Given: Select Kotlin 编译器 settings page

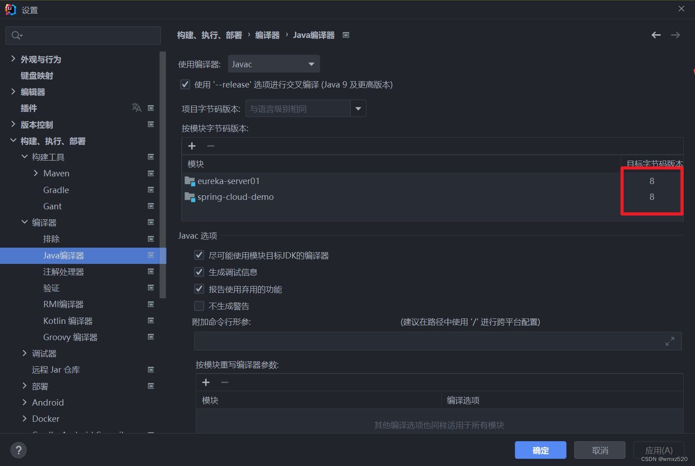Looking at the screenshot, I should pos(68,321).
